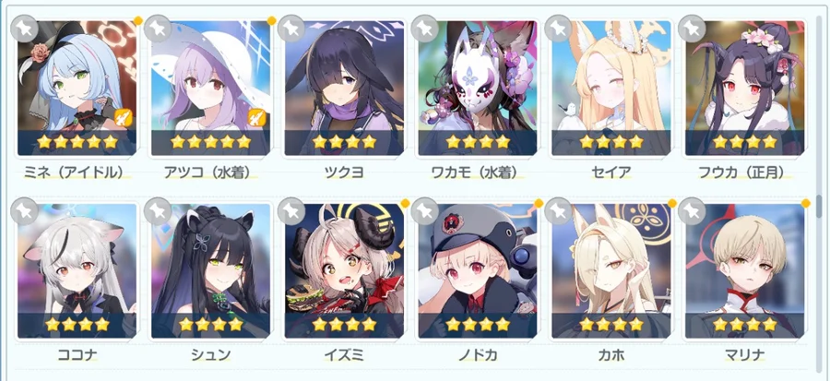Select the ワカモ（水着） character portrait
Viewport: 830px width, 381px height.
(x=478, y=88)
